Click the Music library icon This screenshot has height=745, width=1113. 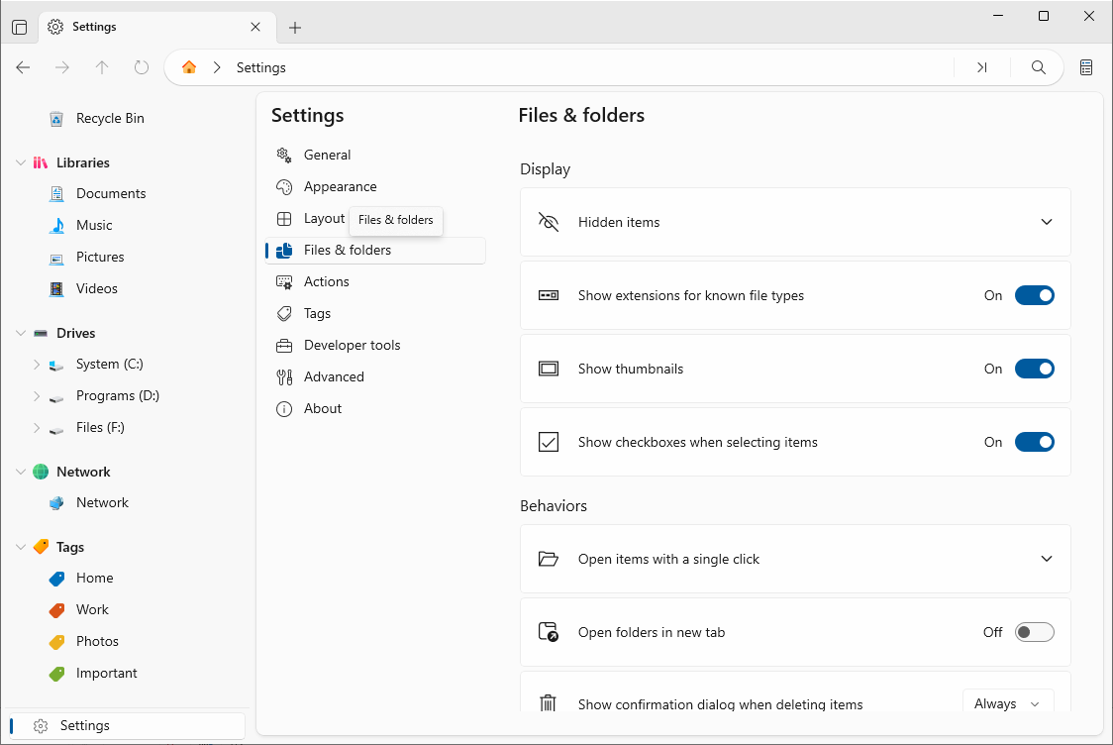(56, 225)
